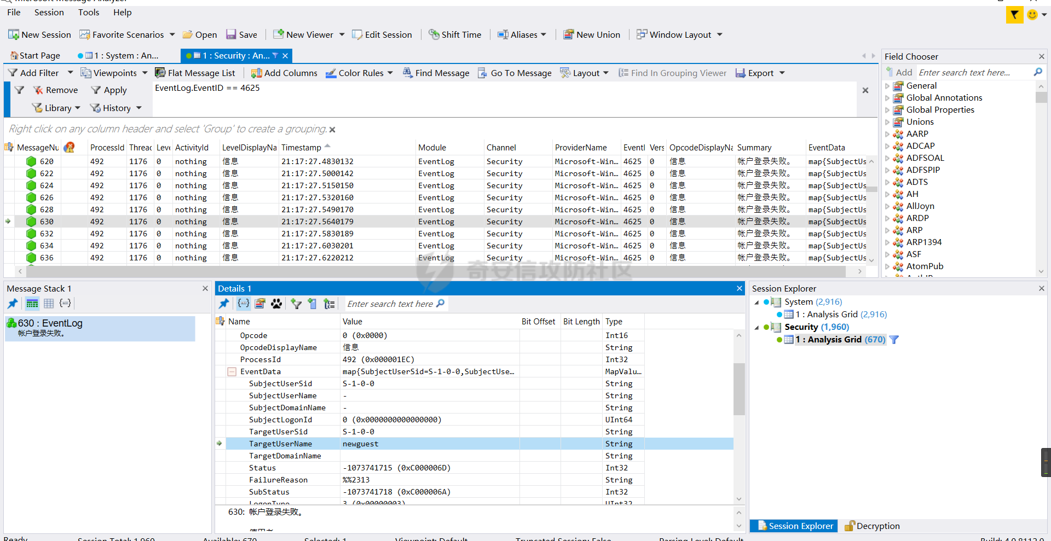Image resolution: width=1051 pixels, height=541 pixels.
Task: Open the Viewpoints dropdown arrow
Action: click(145, 73)
